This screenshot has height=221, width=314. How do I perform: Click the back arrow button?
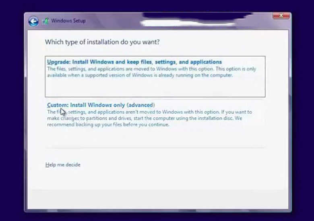pyautogui.click(x=33, y=21)
